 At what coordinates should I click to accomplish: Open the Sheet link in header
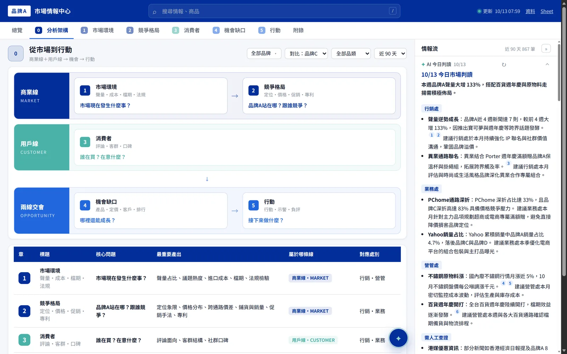tap(546, 11)
